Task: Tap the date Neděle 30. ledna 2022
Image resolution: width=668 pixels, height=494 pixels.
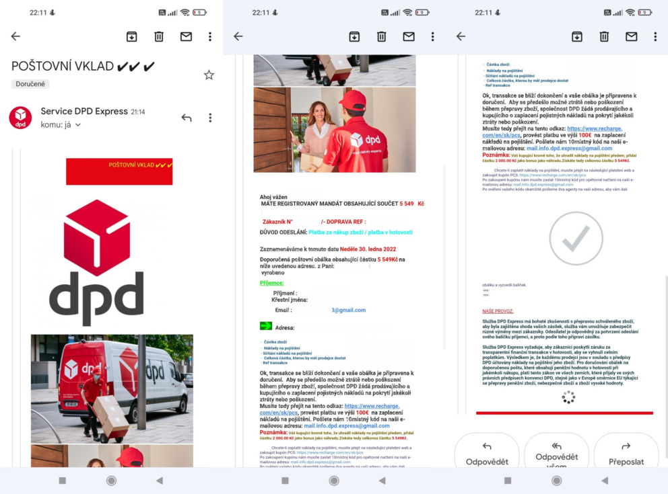Action: click(x=368, y=249)
